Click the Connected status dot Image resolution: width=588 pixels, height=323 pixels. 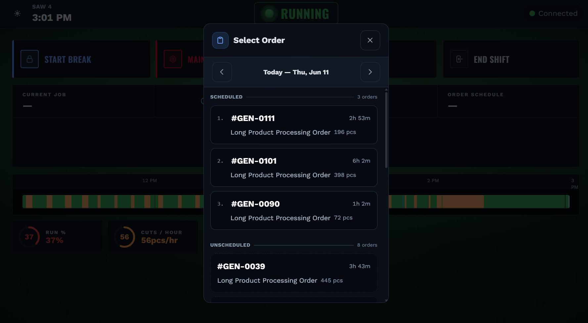pyautogui.click(x=532, y=14)
